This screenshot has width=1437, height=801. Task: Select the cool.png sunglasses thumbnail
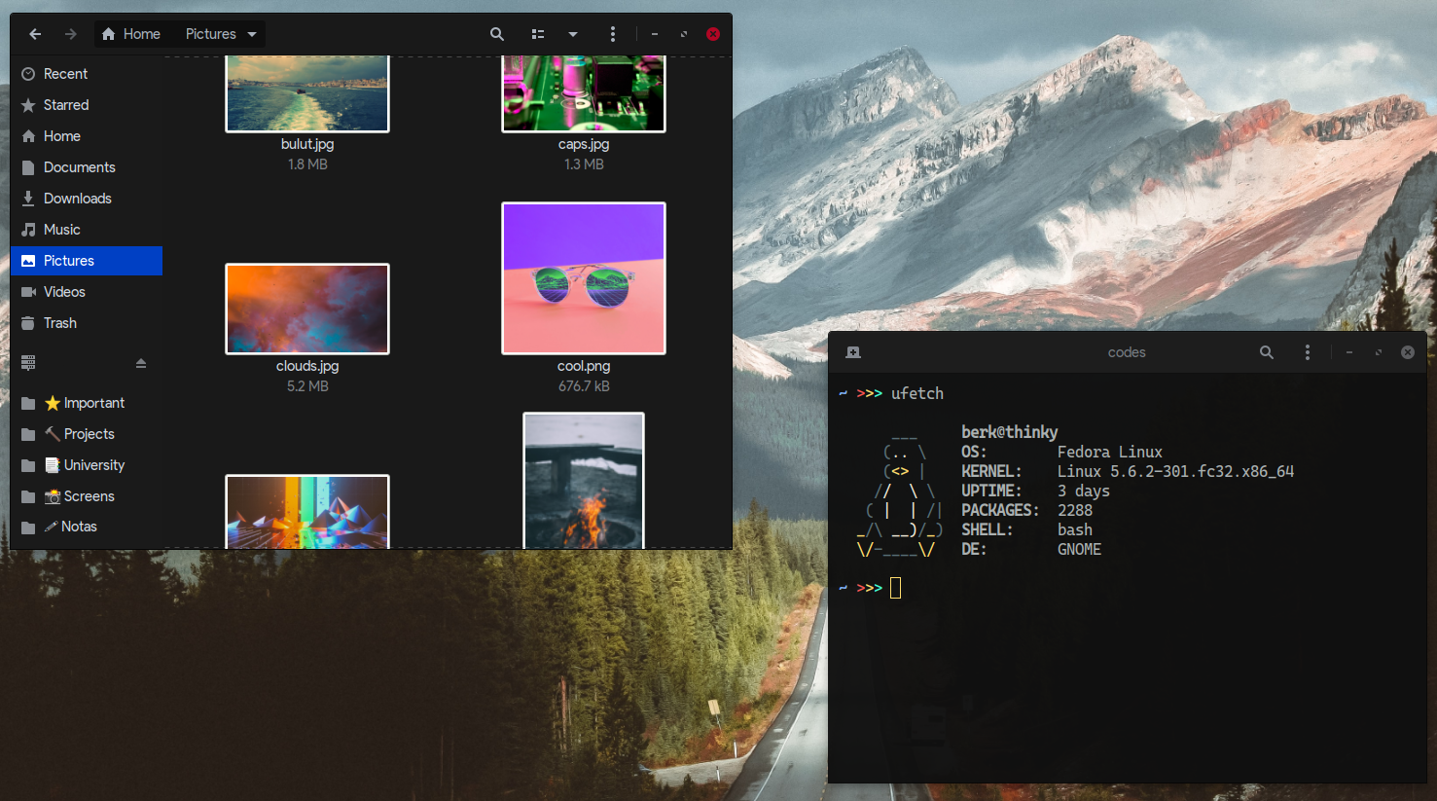pyautogui.click(x=584, y=278)
